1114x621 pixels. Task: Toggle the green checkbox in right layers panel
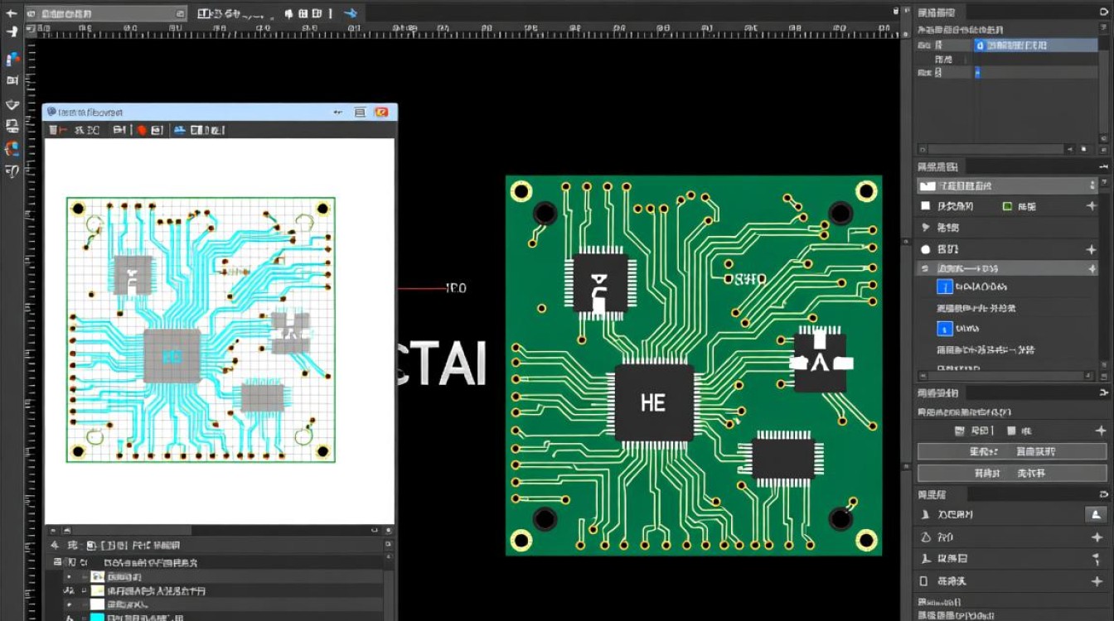click(x=1007, y=206)
